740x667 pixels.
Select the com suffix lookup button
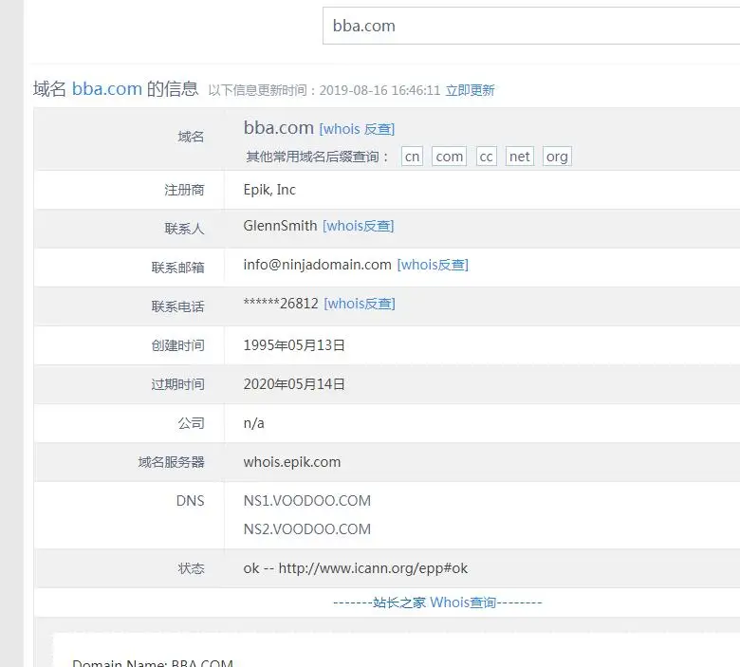(449, 157)
